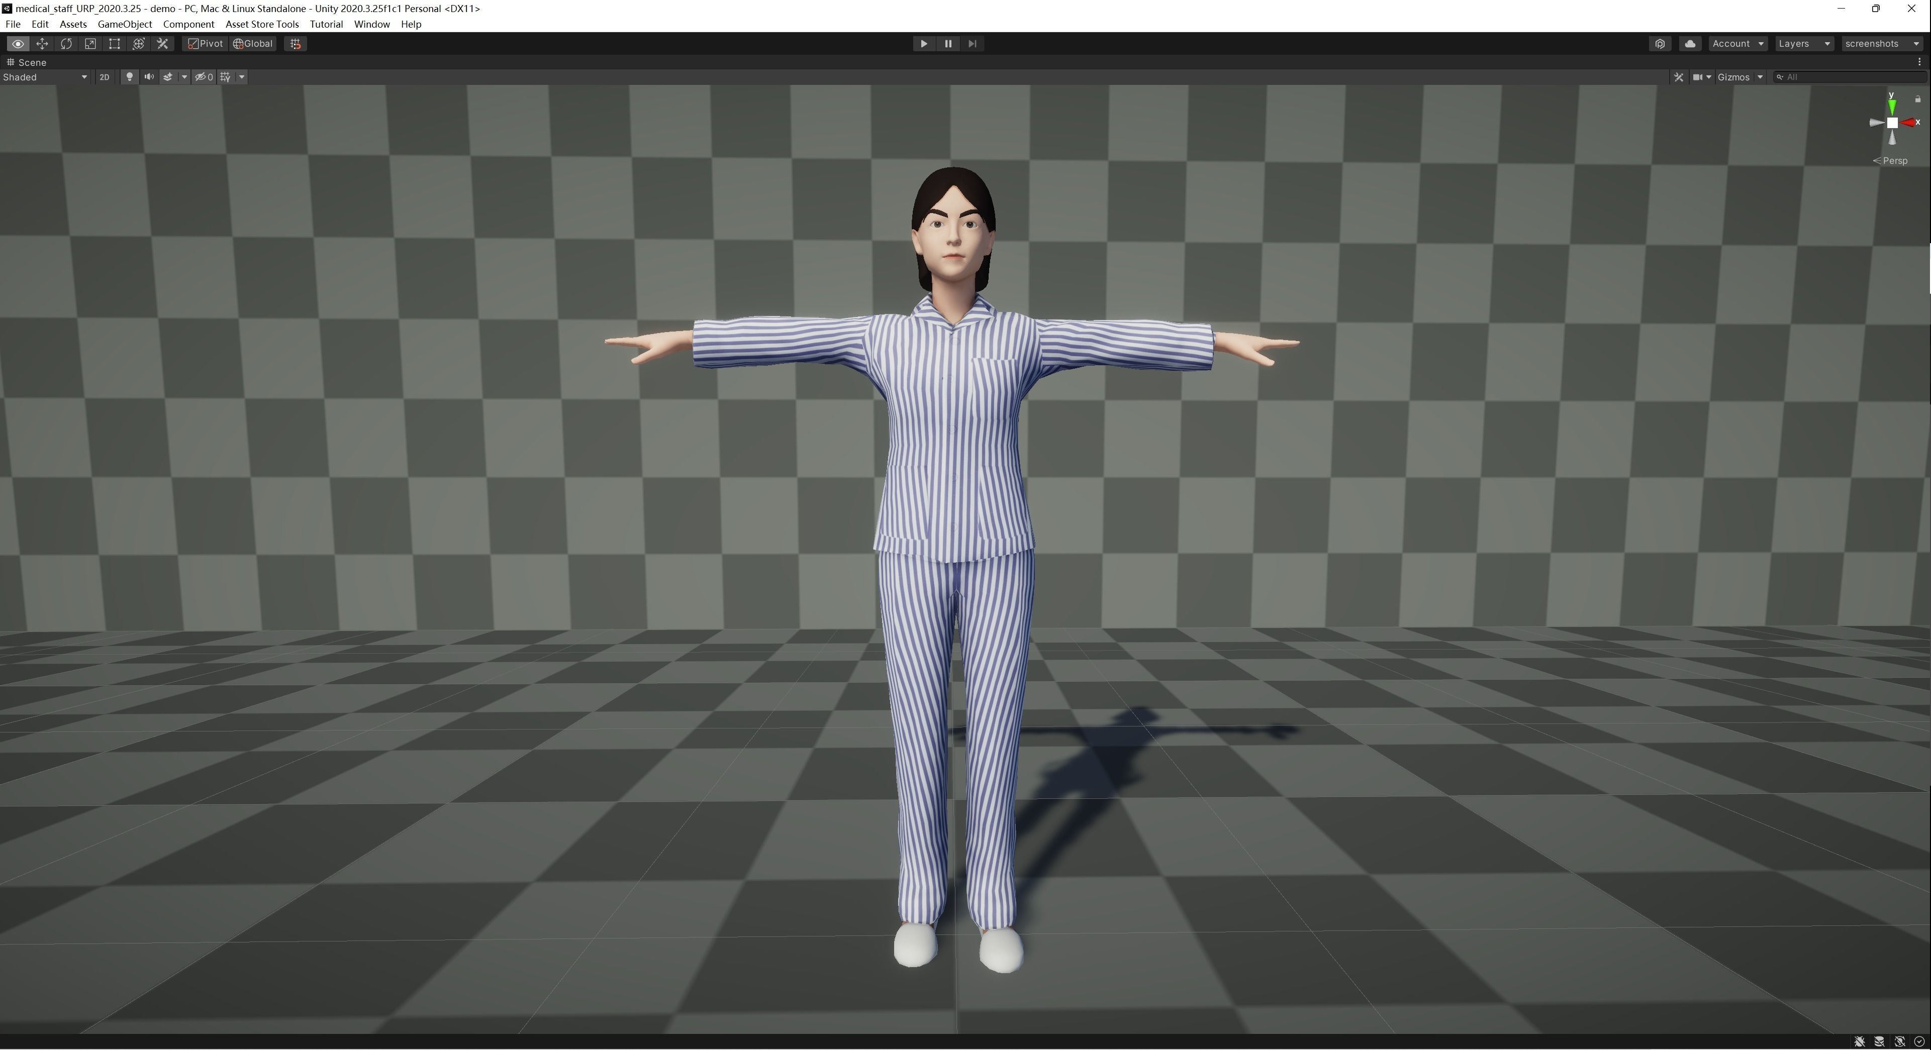1931x1050 pixels.
Task: Minimize the Unity window
Action: tap(1841, 8)
